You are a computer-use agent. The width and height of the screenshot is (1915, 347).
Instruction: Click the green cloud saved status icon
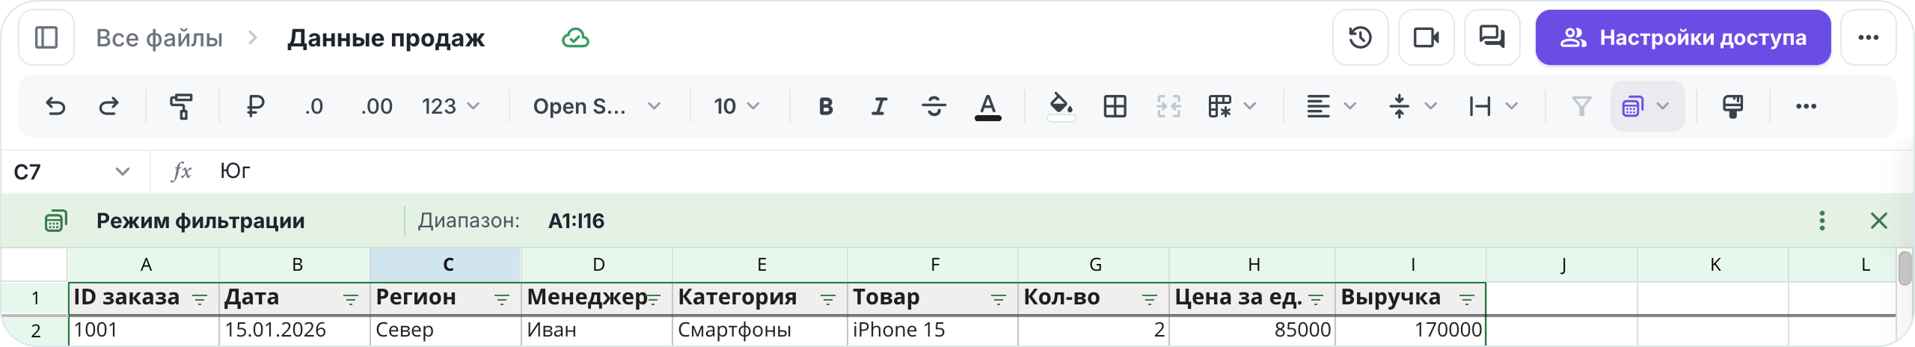(575, 38)
